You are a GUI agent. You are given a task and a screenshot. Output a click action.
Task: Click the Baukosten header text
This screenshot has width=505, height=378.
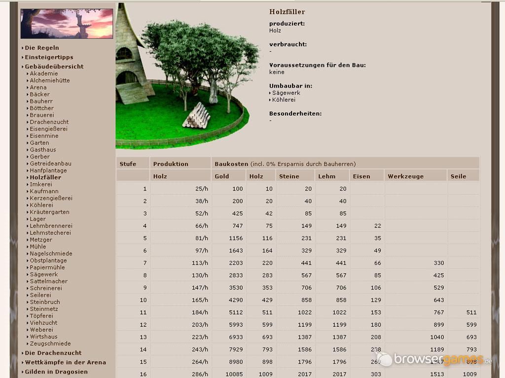coord(232,164)
